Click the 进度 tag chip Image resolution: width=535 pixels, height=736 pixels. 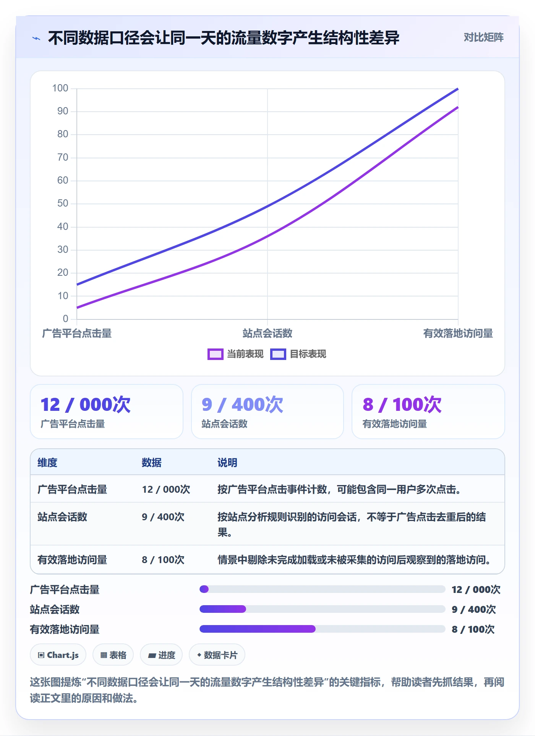tap(161, 655)
